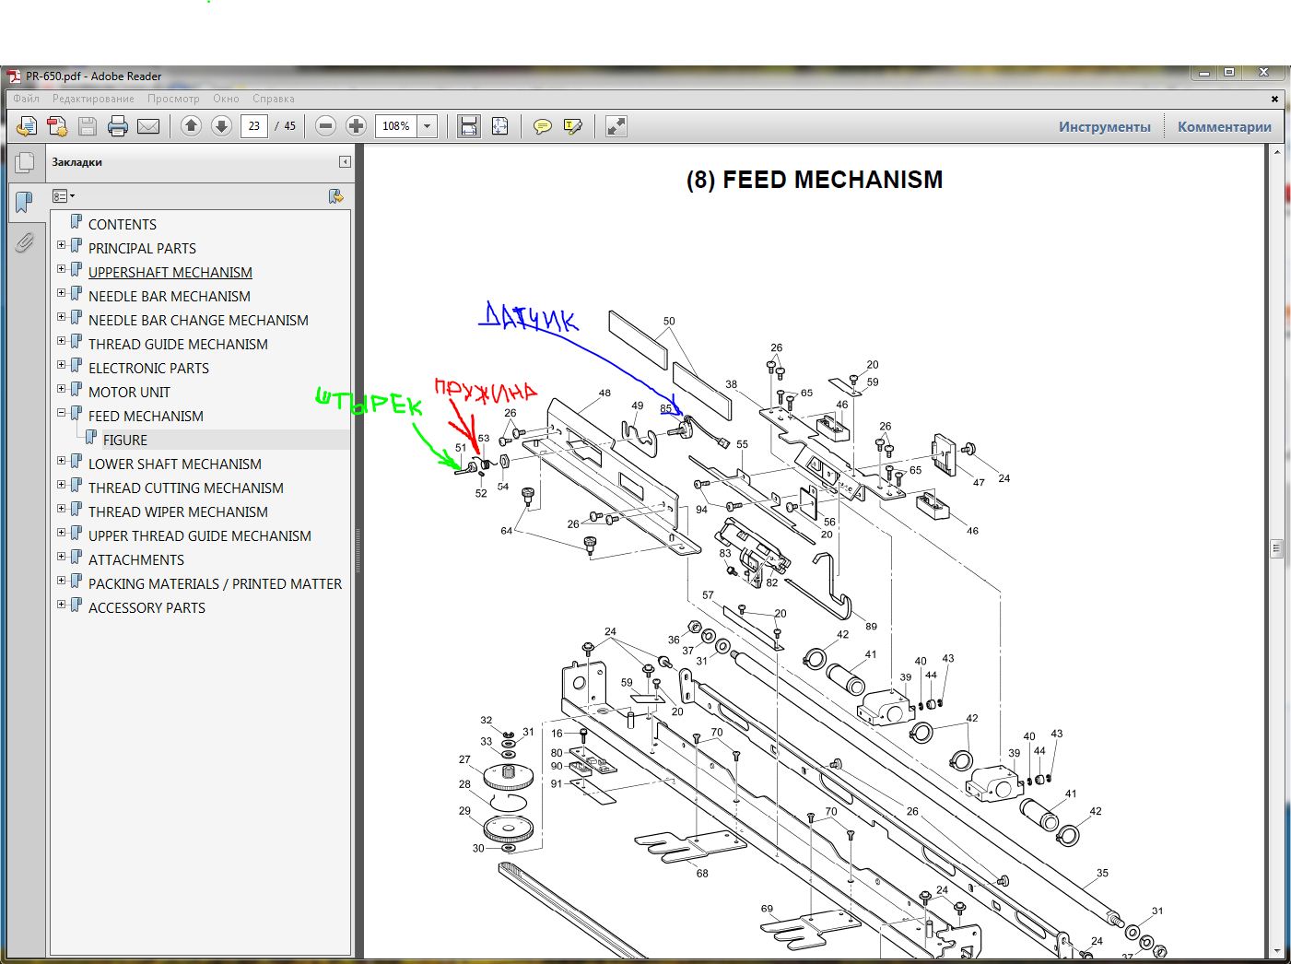Open the zoom percentage dropdown
1291x964 pixels.
(428, 126)
